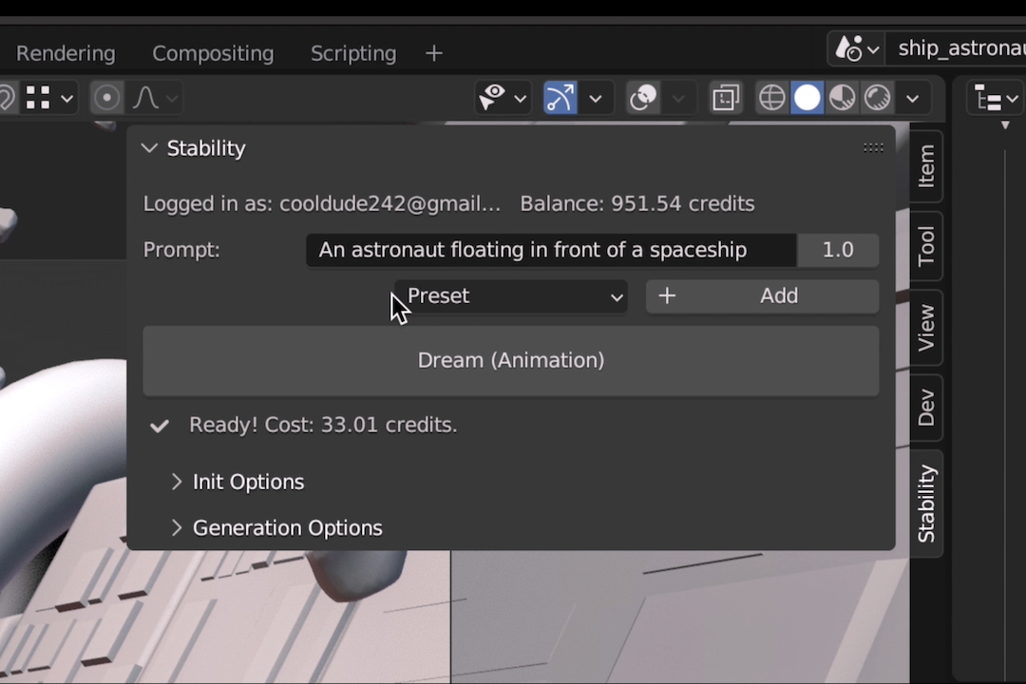Viewport: 1026px width, 684px height.
Task: Click the Dream (Animation) button
Action: 510,361
